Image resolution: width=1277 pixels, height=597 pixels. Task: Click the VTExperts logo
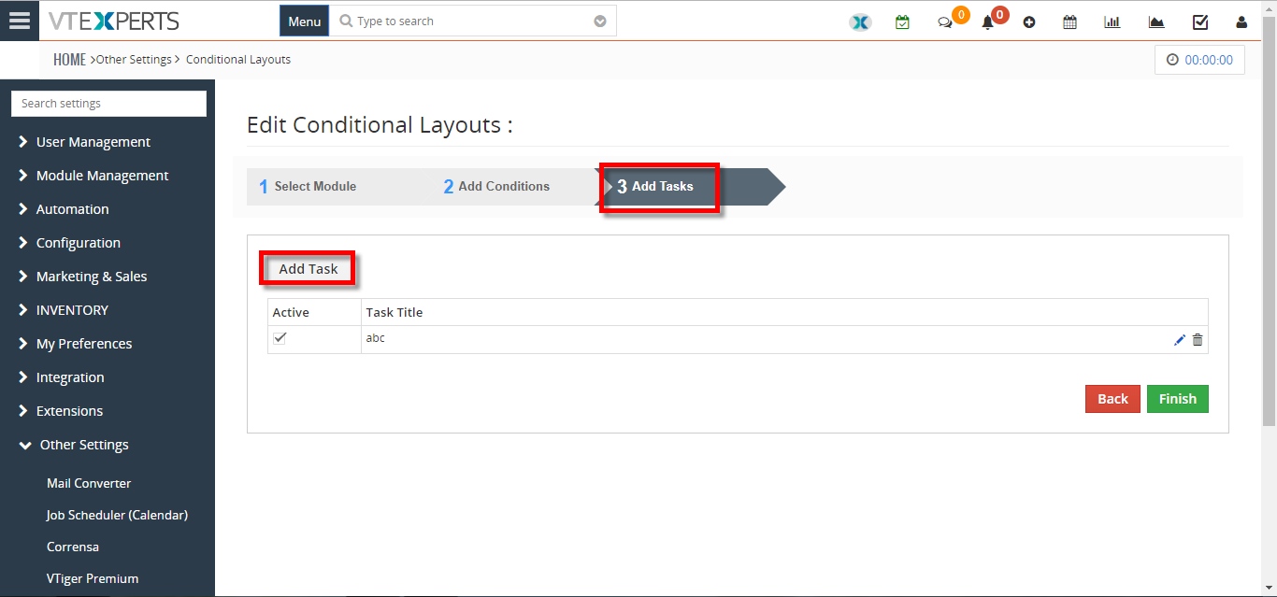click(x=113, y=21)
